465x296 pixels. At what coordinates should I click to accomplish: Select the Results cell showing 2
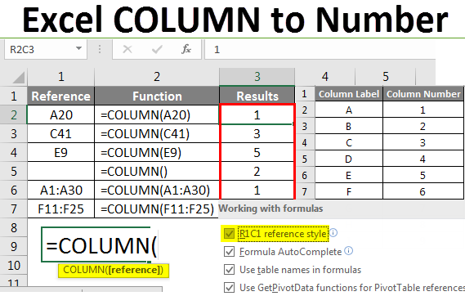coord(257,172)
